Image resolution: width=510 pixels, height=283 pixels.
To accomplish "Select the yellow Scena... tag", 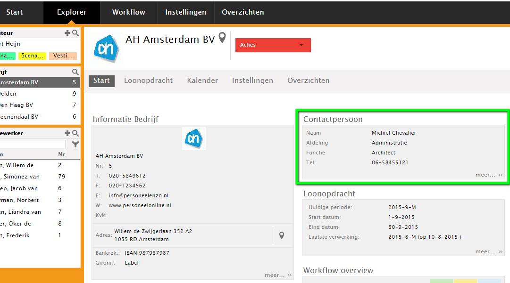I will (32, 56).
